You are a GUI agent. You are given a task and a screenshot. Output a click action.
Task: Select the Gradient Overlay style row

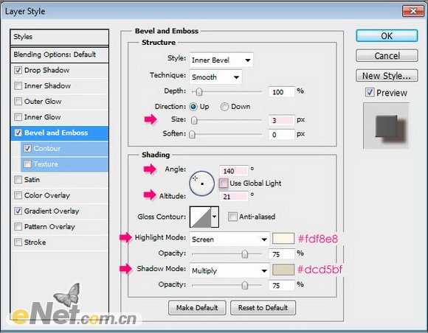coord(60,211)
